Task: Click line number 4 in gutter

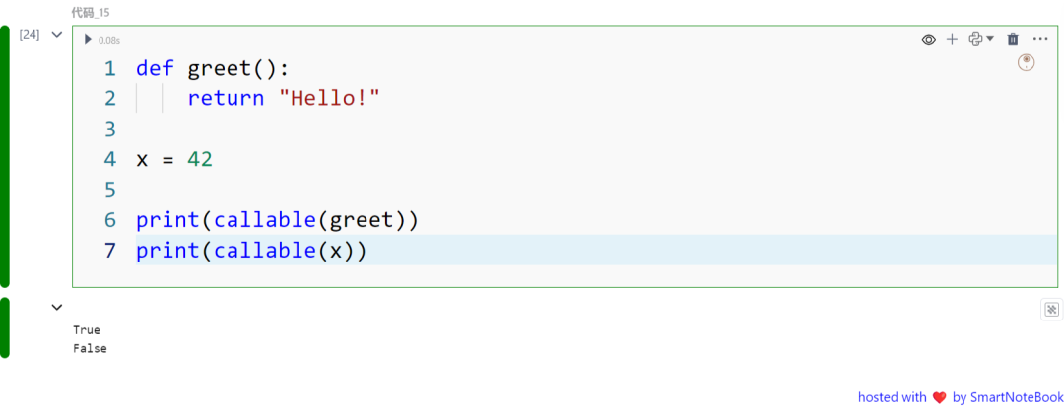Action: [110, 160]
